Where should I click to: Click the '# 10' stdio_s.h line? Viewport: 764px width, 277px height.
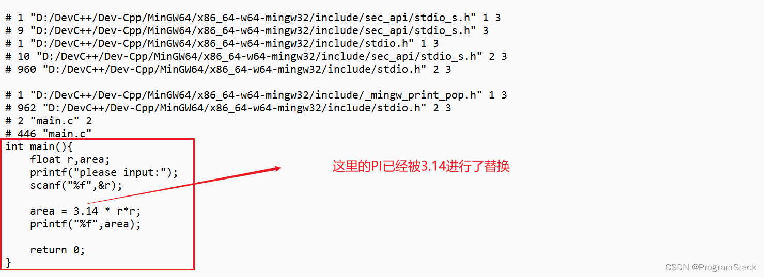point(256,56)
